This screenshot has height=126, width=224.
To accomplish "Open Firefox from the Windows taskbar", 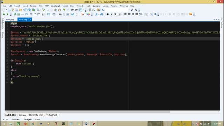I will [26, 124].
